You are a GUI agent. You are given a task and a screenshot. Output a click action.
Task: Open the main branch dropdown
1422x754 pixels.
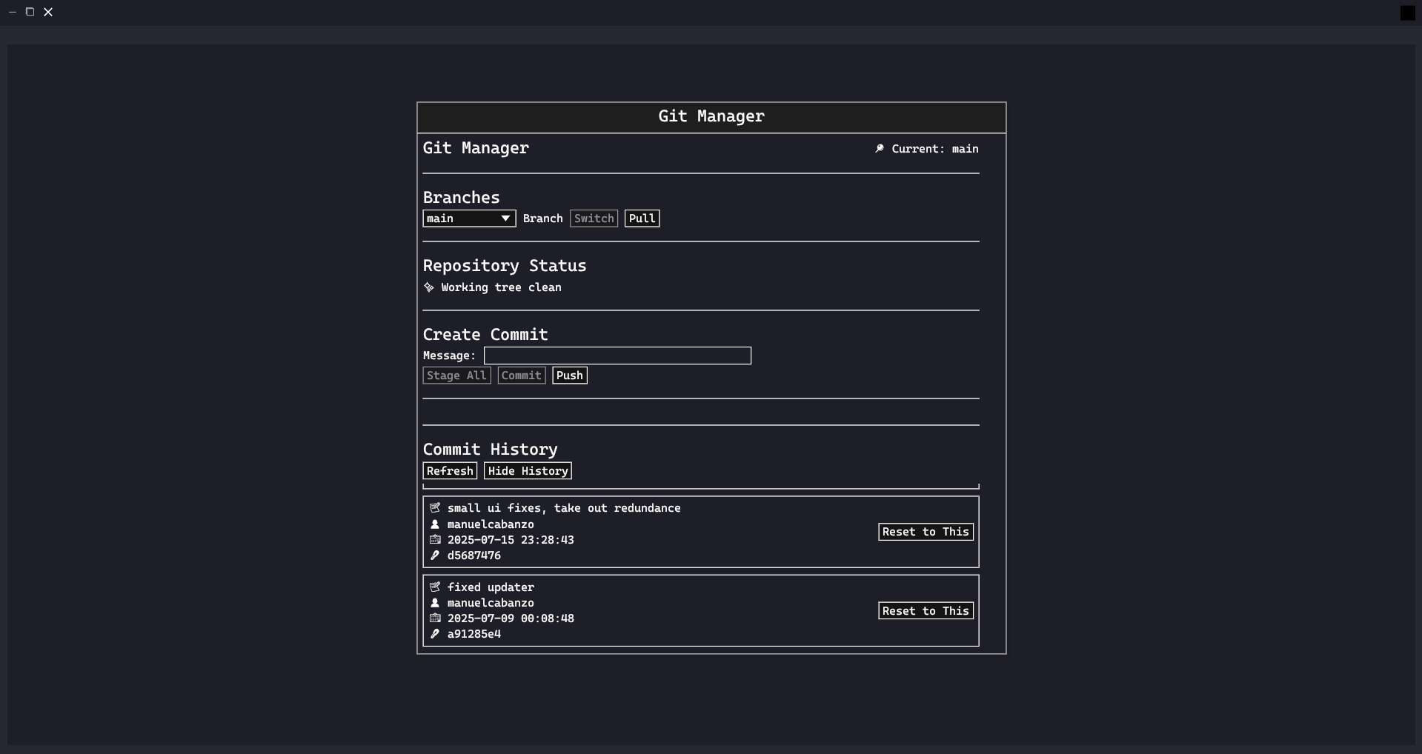pos(469,218)
